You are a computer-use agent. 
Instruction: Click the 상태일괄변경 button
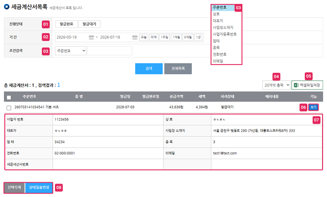click(39, 187)
